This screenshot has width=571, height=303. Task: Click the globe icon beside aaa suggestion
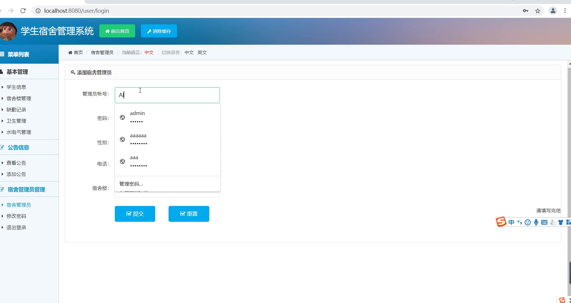tap(122, 161)
